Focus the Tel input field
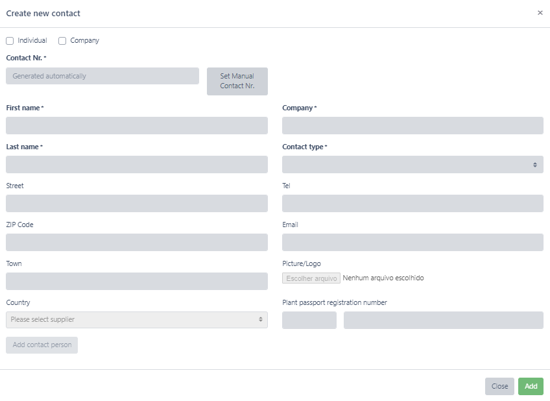Screen dimensions: 550x401 click(x=413, y=203)
